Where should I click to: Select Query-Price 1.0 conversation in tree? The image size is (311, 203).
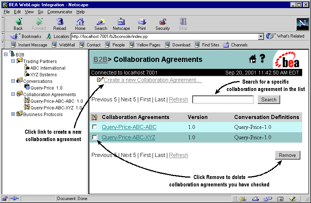click(x=46, y=88)
